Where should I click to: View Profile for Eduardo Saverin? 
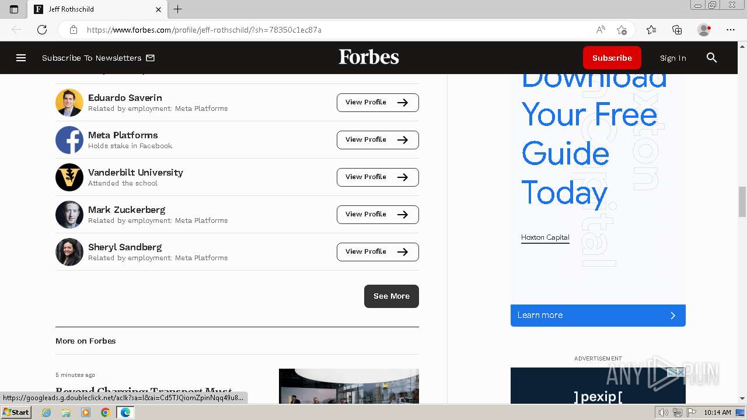coord(378,103)
